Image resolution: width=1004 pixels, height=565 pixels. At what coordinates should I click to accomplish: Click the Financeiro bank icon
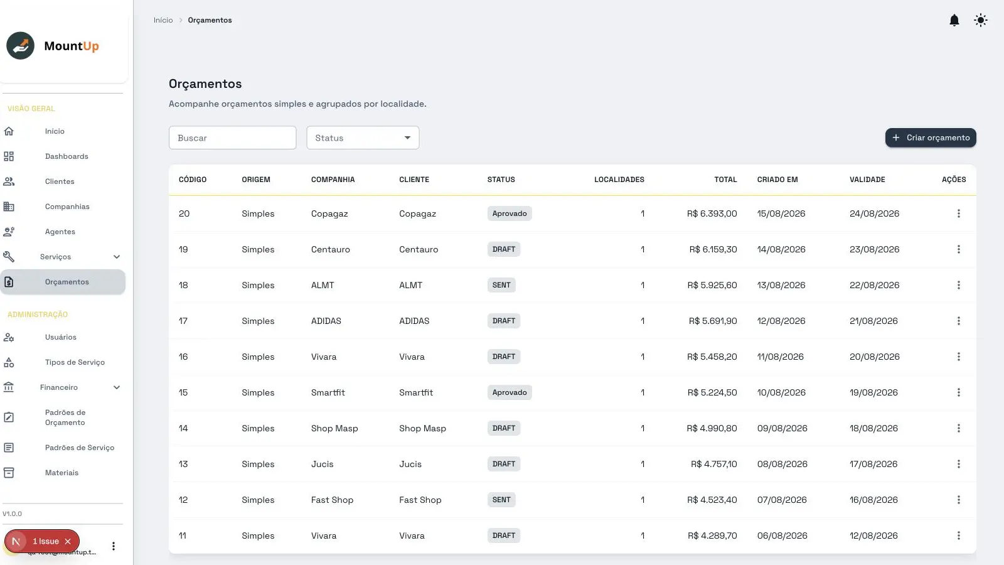(9, 387)
